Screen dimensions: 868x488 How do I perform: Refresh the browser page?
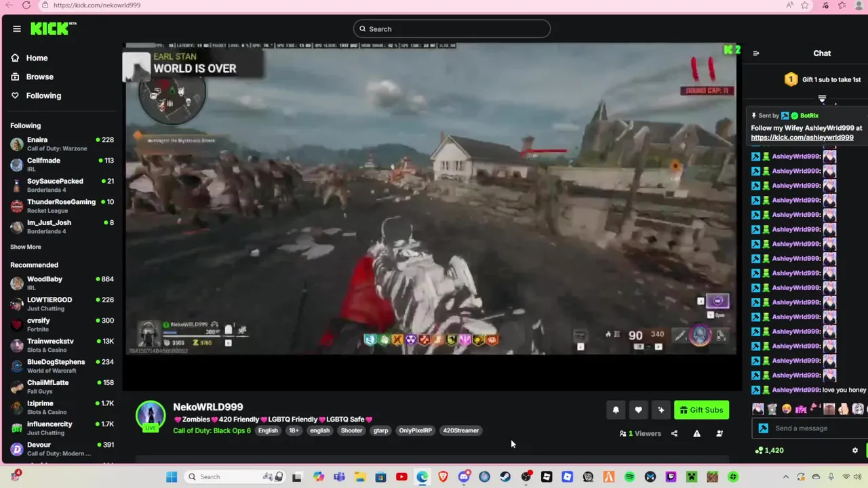click(x=26, y=5)
